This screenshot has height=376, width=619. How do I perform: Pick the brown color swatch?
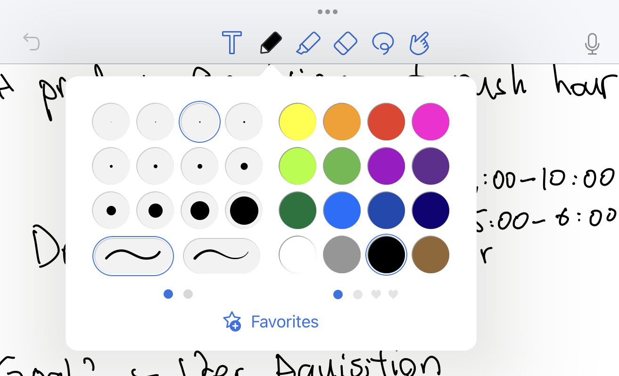430,255
